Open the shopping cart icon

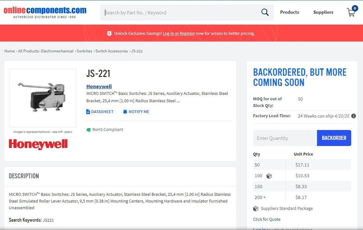pos(351,12)
